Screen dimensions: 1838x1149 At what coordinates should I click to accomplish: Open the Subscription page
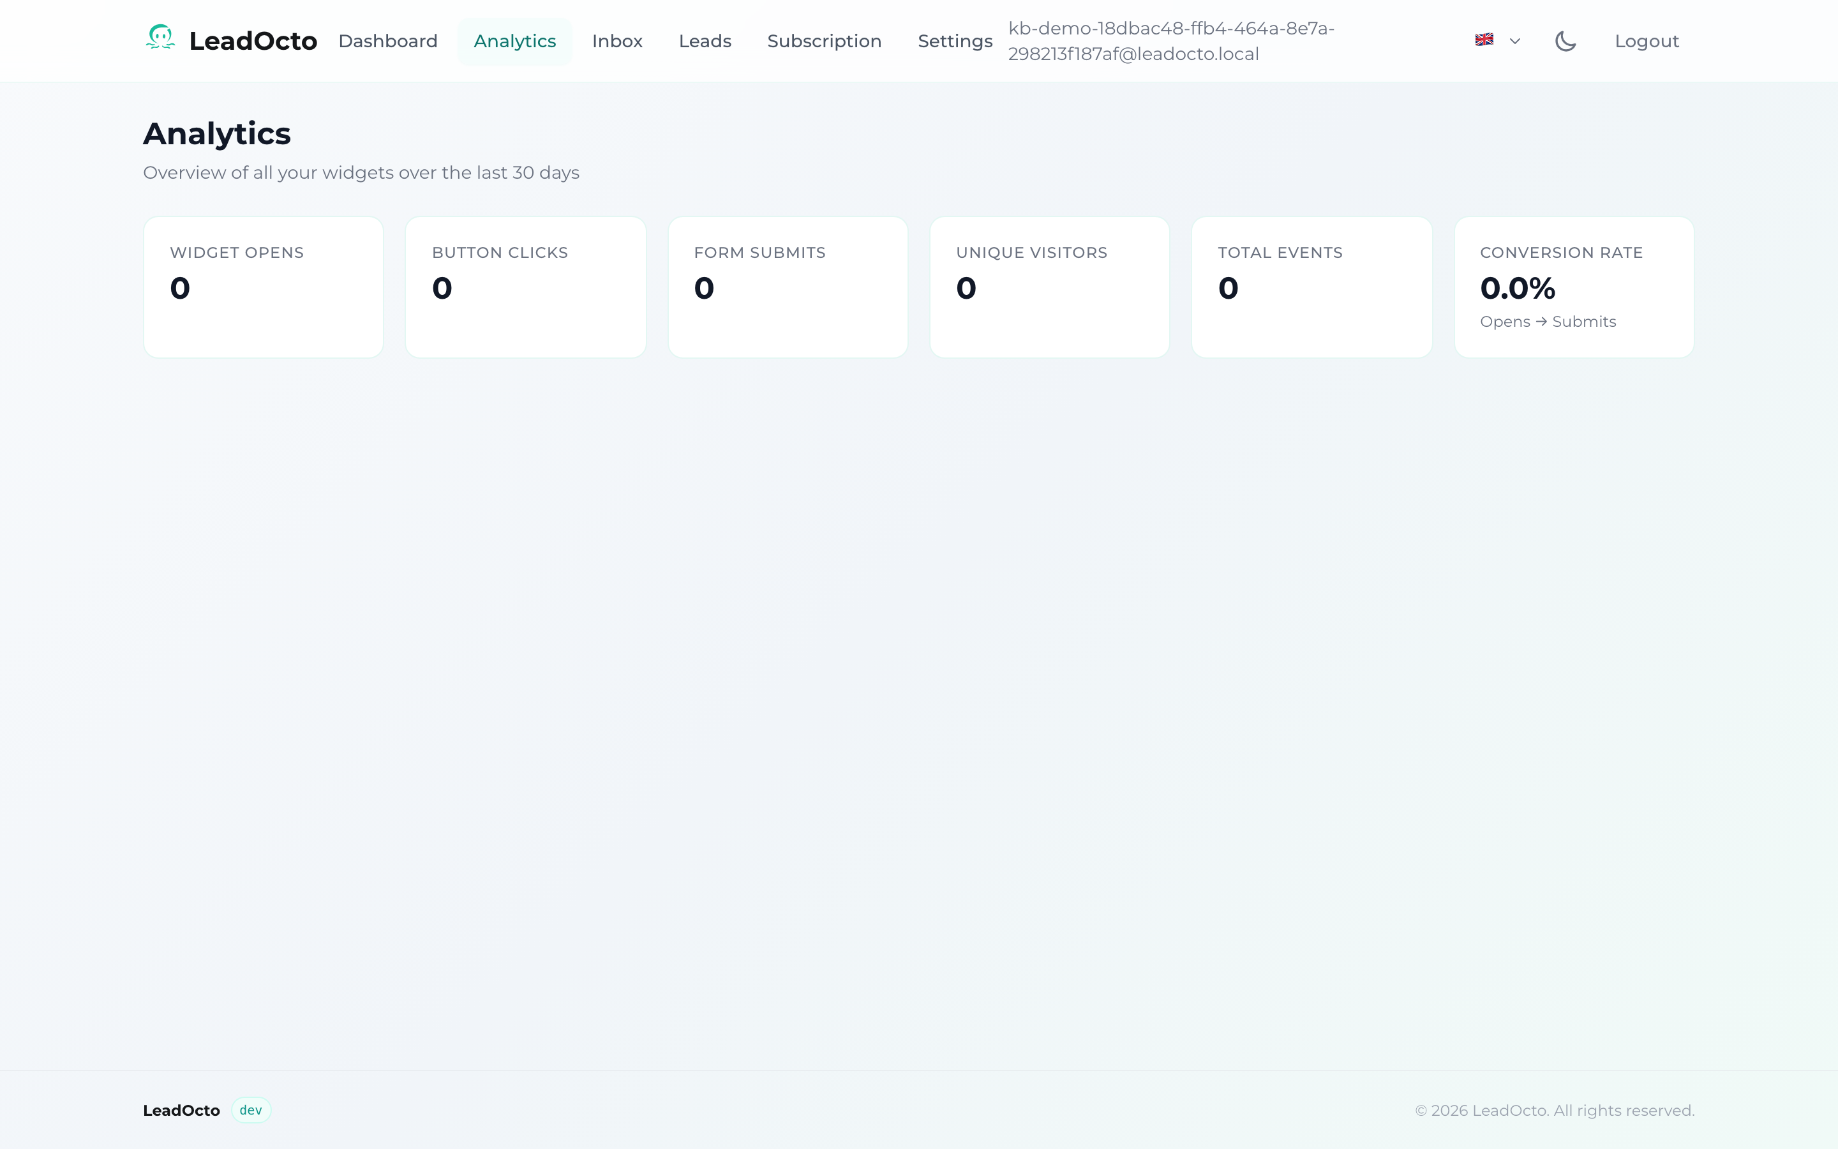(x=824, y=40)
